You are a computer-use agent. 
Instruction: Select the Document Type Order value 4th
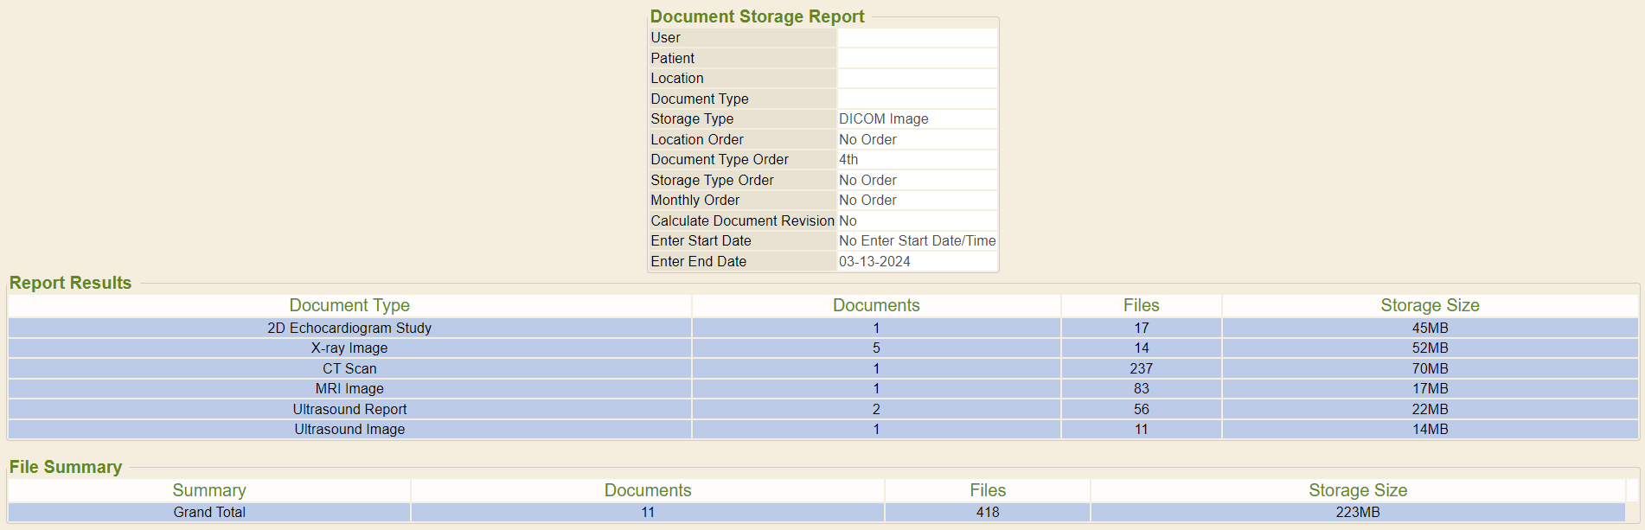click(x=848, y=160)
